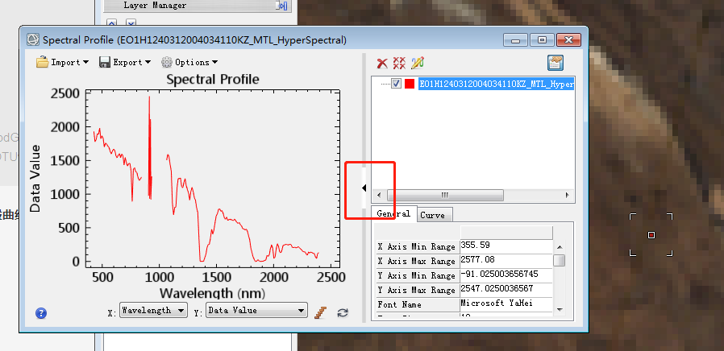Open the Y axis Data Value dropdown
Screen dimensions: 724x351
click(x=256, y=311)
